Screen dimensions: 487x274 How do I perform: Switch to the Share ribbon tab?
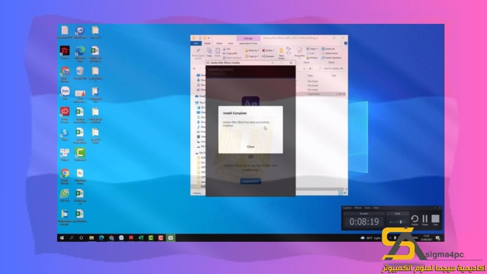point(219,43)
